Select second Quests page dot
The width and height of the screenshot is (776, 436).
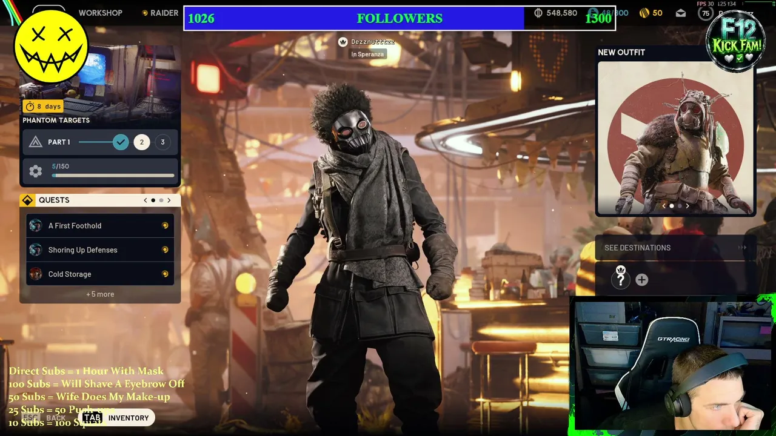(x=161, y=200)
